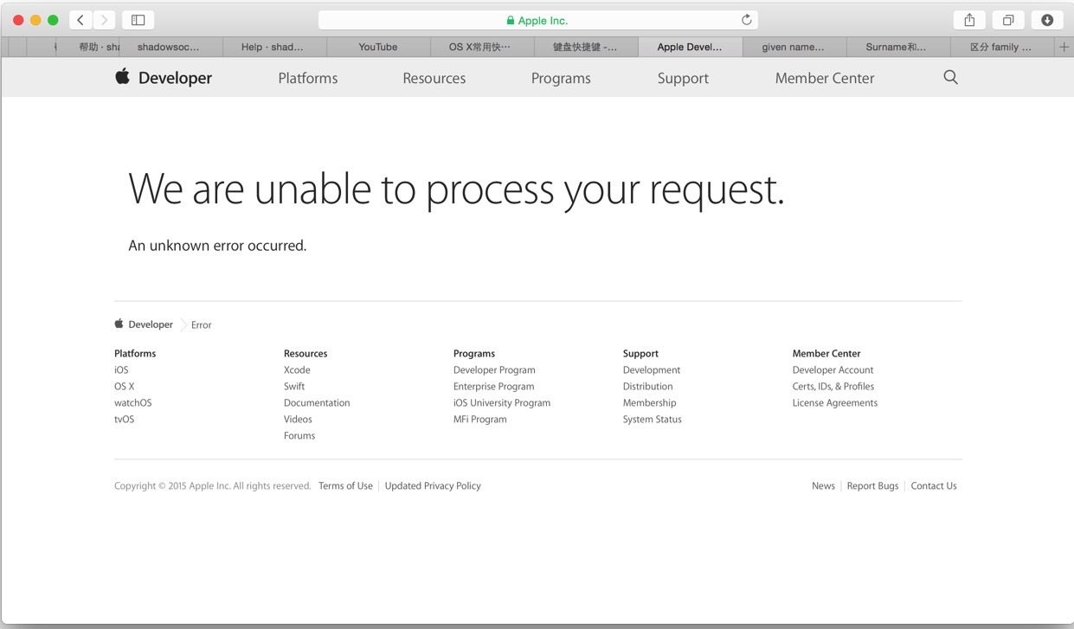Open the search magnifier on Developer nav

950,77
